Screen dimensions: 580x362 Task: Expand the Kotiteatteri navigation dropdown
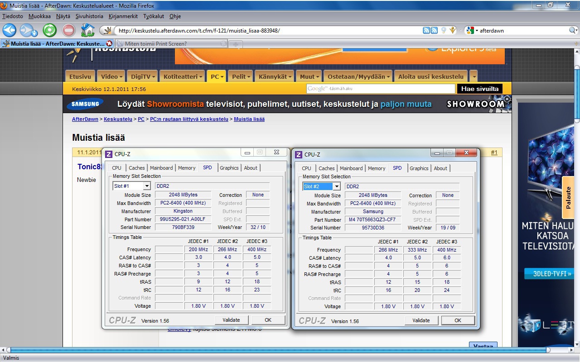[201, 77]
